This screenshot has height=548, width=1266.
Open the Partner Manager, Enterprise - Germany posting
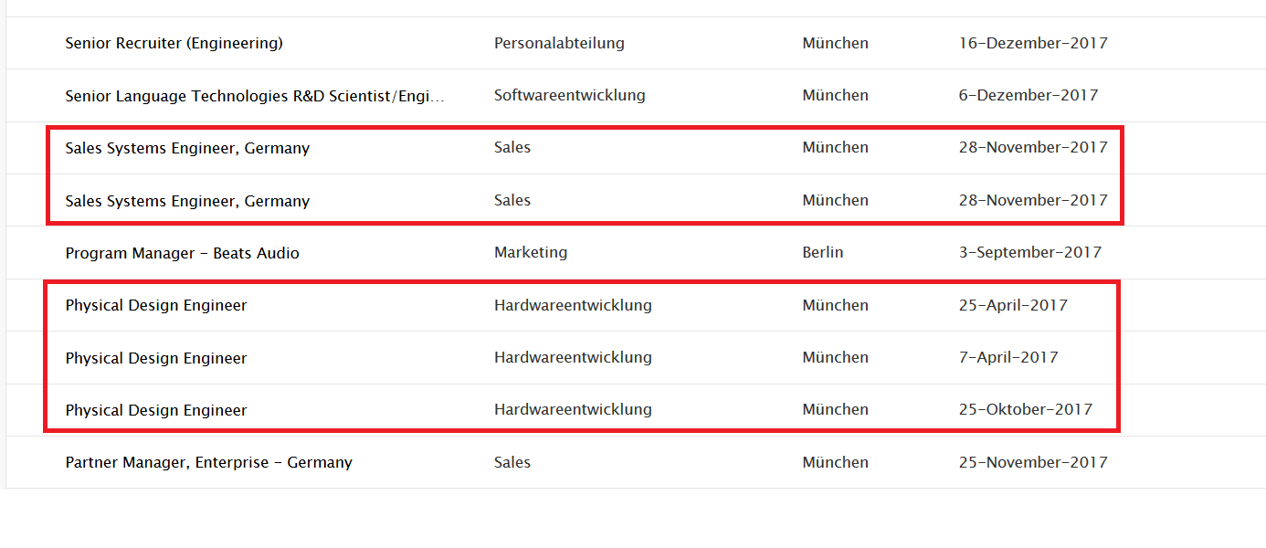click(x=208, y=462)
